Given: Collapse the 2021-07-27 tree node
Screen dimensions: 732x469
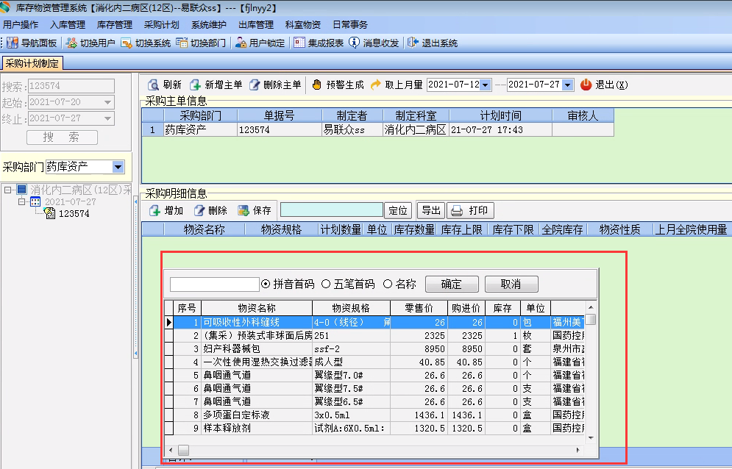Looking at the screenshot, I should pyautogui.click(x=21, y=201).
